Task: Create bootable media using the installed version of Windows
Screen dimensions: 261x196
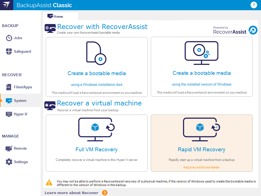Action: coord(201,67)
